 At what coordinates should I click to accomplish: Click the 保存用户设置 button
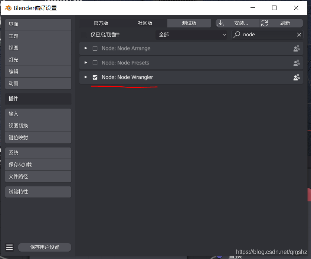(x=45, y=247)
